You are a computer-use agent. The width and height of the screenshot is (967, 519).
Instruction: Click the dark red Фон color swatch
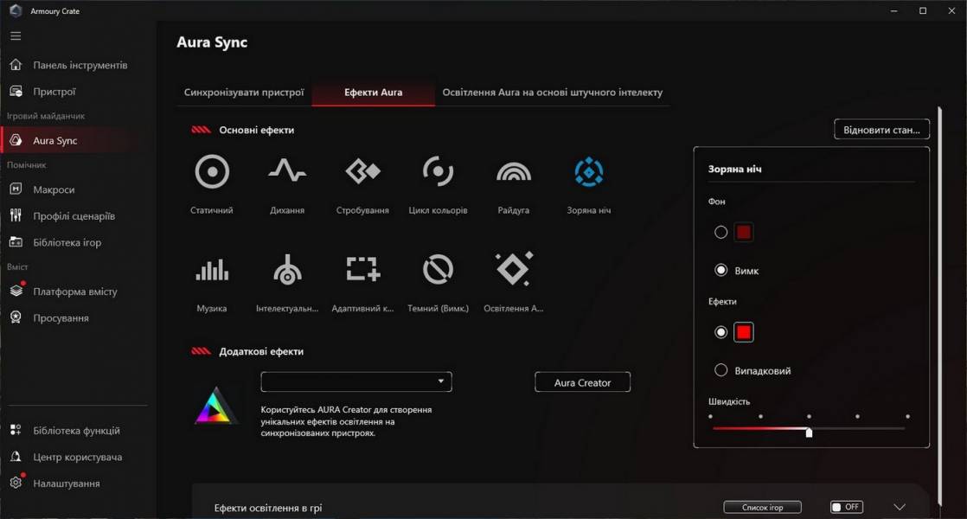pos(744,233)
